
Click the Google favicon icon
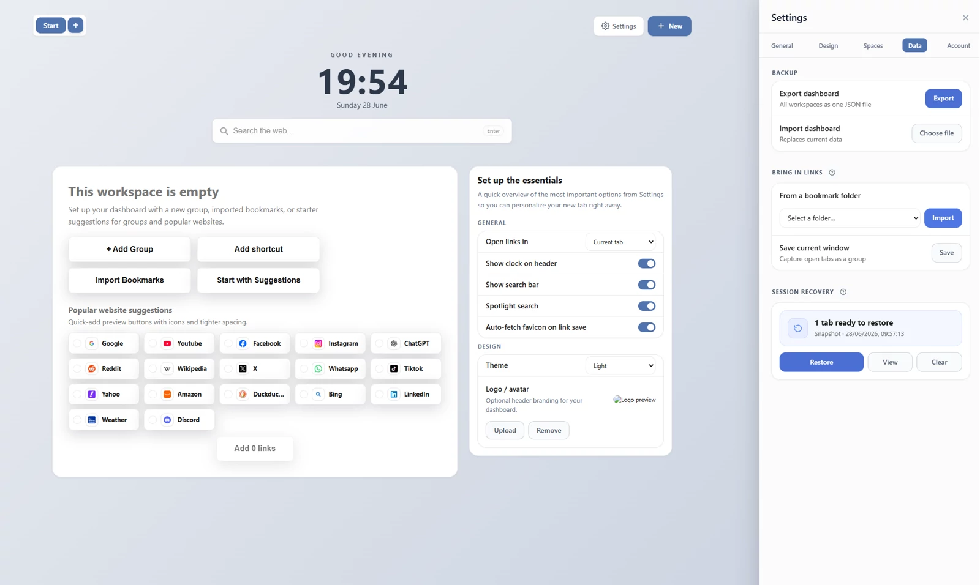click(x=92, y=343)
